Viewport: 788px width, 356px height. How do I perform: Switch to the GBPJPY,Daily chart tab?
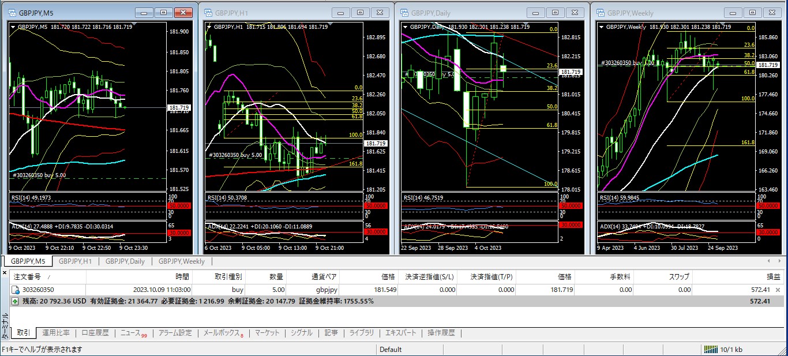point(125,261)
